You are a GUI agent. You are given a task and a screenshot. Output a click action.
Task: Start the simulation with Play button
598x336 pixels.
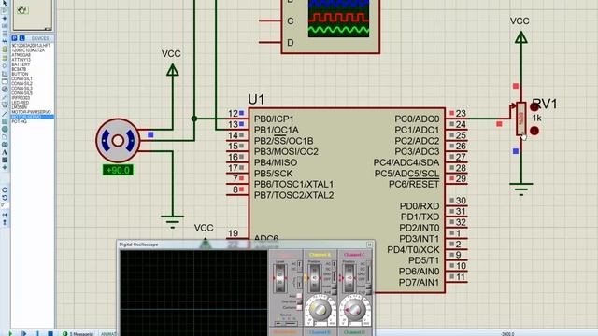(10, 333)
